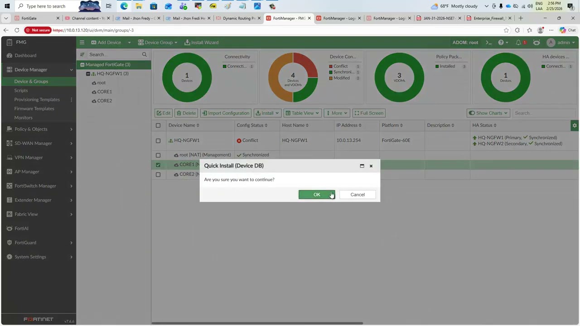Open the admin user menu
The width and height of the screenshot is (580, 326).
(561, 43)
